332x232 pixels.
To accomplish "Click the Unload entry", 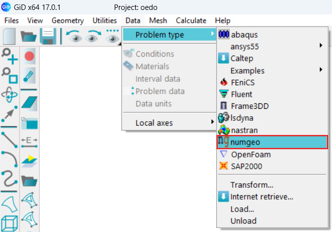I will (272, 221).
